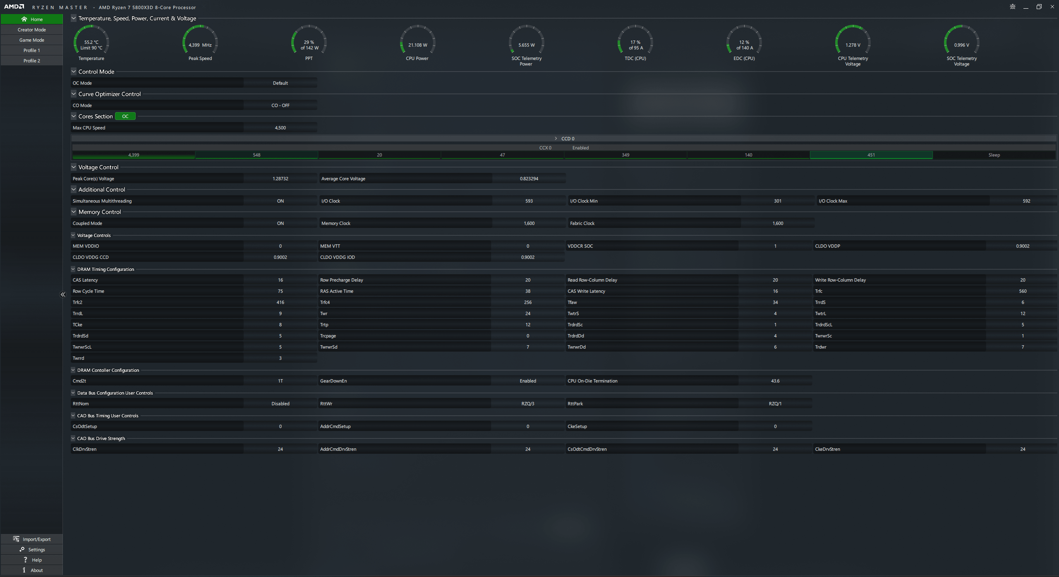Collapse Cores Section chevron
Viewport: 1059px width, 577px height.
(x=74, y=116)
